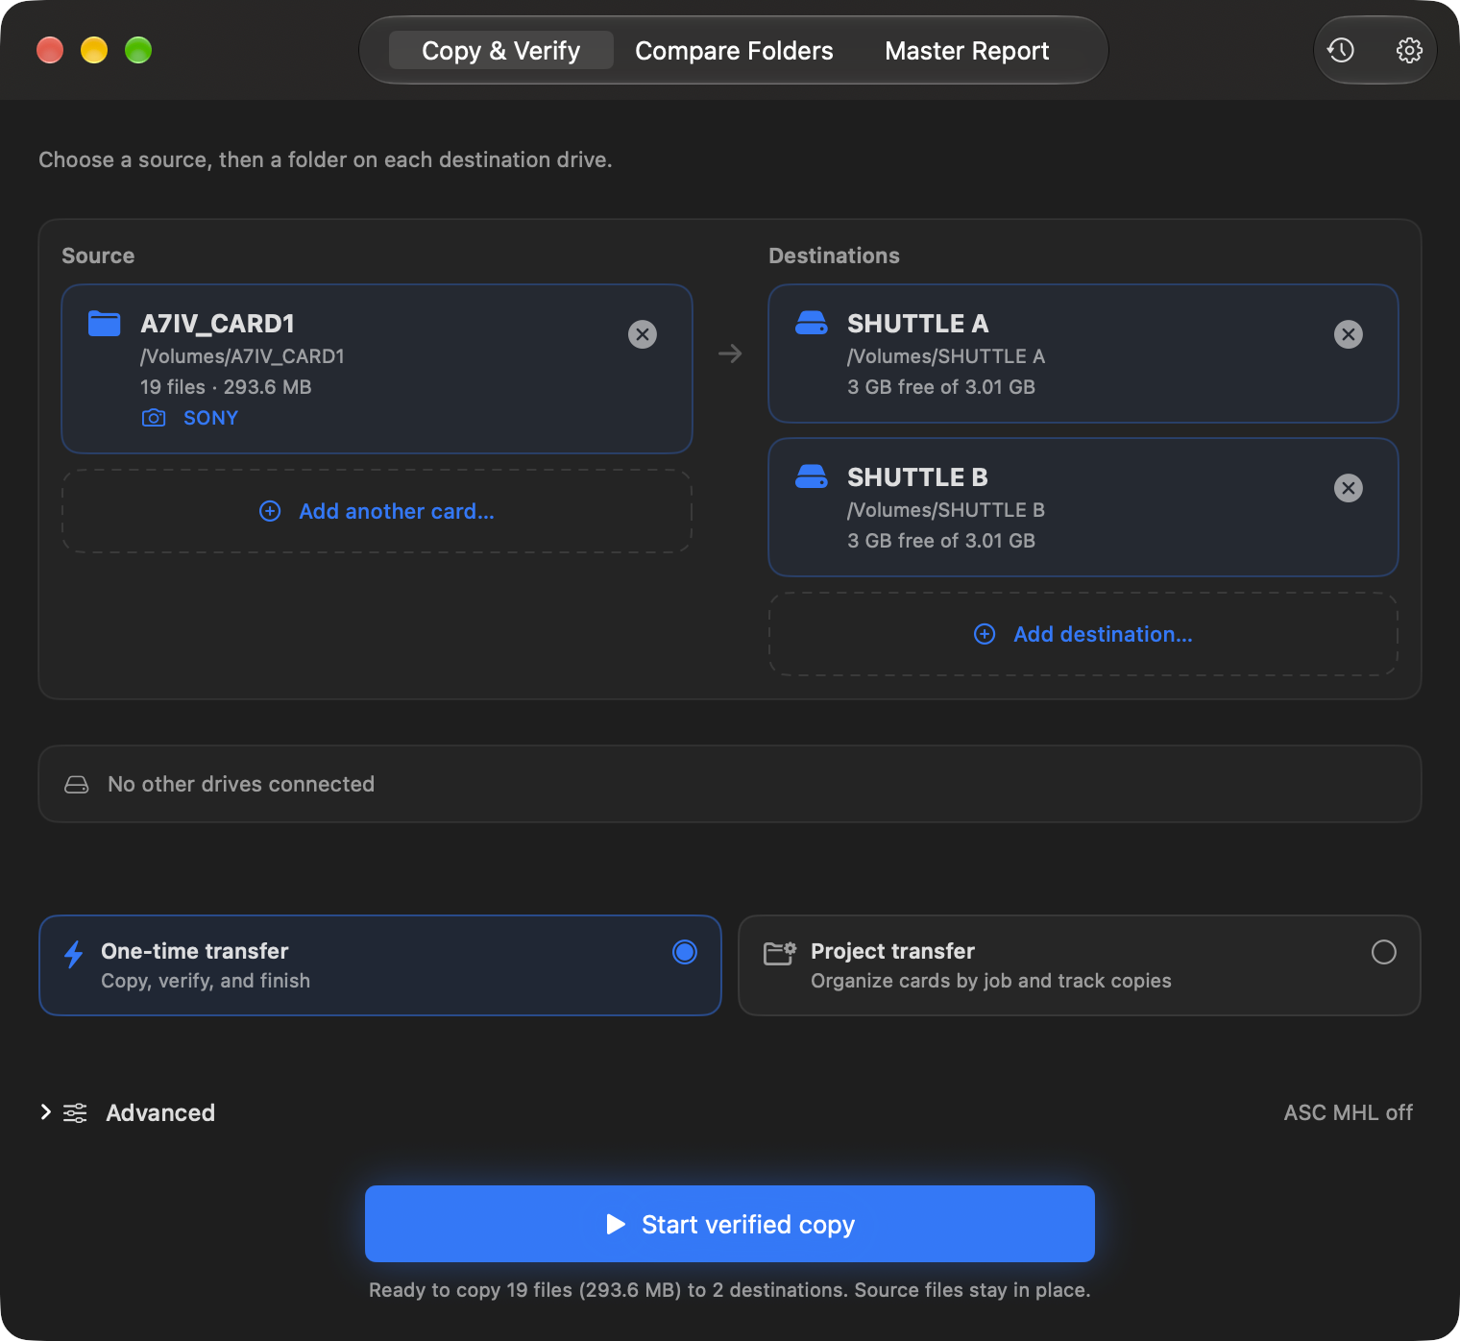Open the Master Report tab
The image size is (1460, 1341).
(966, 50)
